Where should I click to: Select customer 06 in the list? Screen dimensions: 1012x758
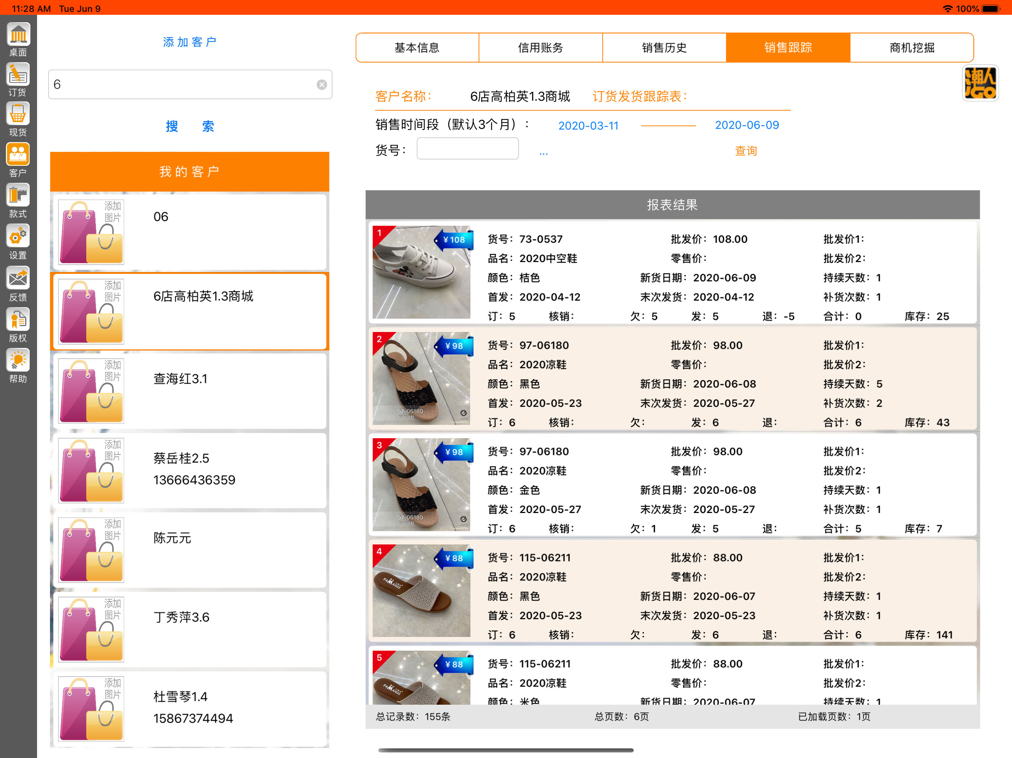click(189, 232)
